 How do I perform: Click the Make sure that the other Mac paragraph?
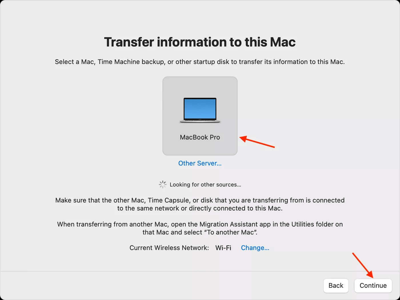[x=200, y=204]
